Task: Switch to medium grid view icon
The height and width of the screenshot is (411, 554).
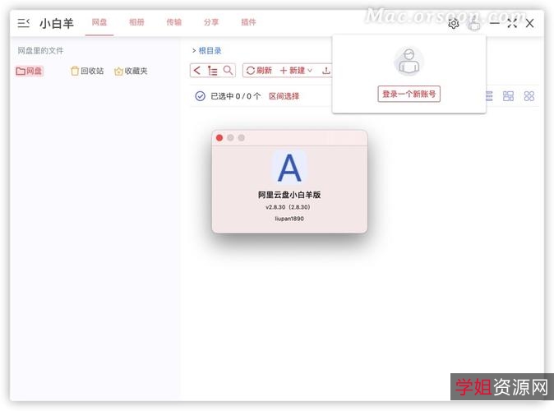Action: coord(508,96)
